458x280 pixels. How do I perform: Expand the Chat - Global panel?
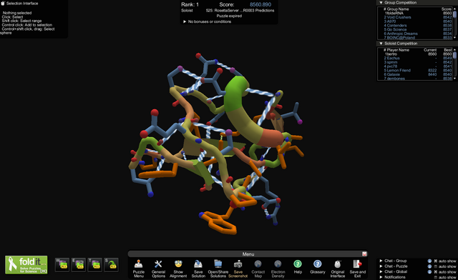[x=381, y=271]
